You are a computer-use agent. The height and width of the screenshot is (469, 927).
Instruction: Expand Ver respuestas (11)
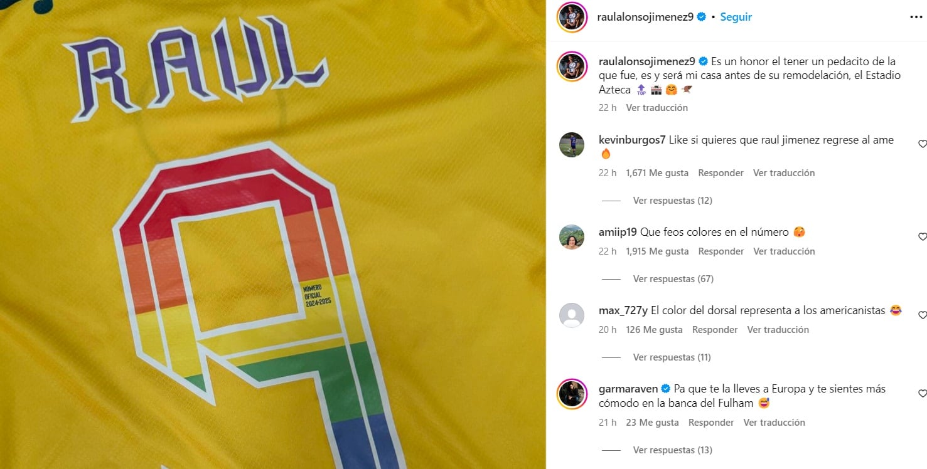click(672, 357)
